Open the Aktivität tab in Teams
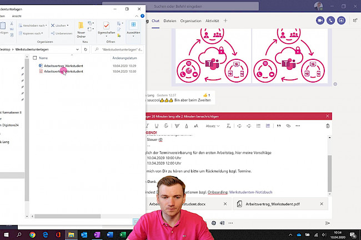The image size is (361, 240). coord(212,21)
